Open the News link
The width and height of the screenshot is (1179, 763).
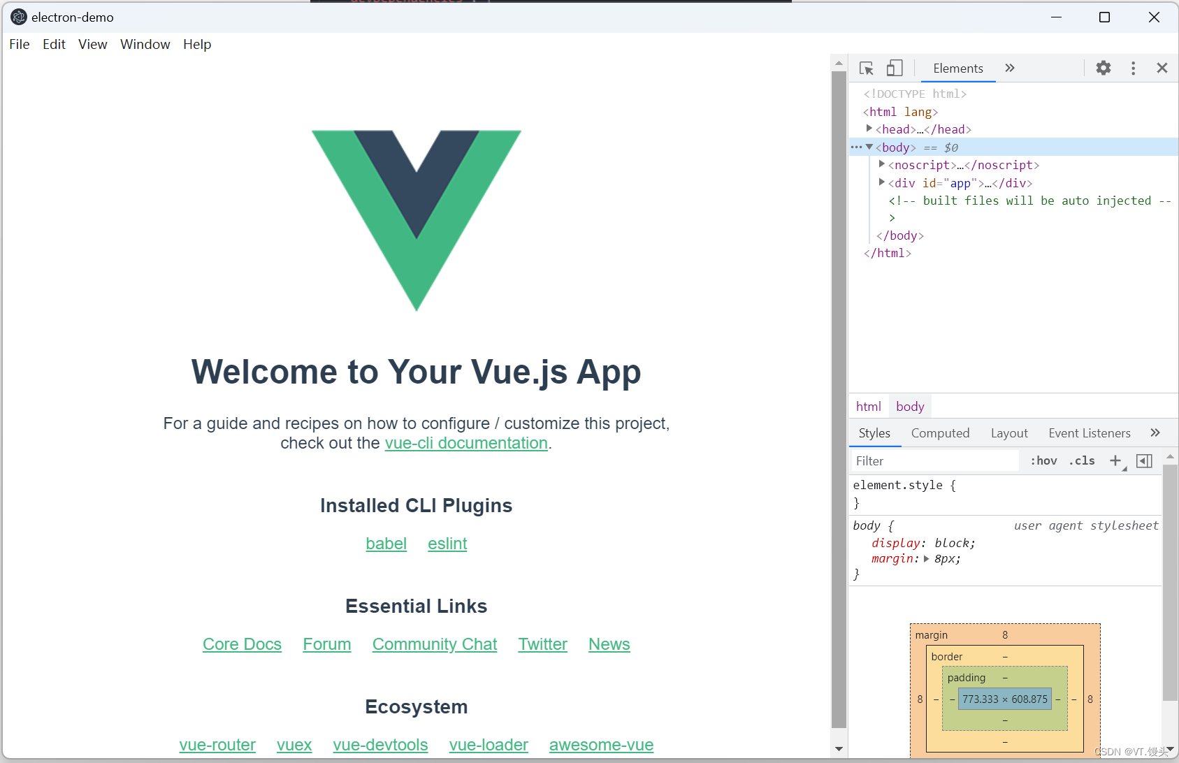pyautogui.click(x=609, y=644)
